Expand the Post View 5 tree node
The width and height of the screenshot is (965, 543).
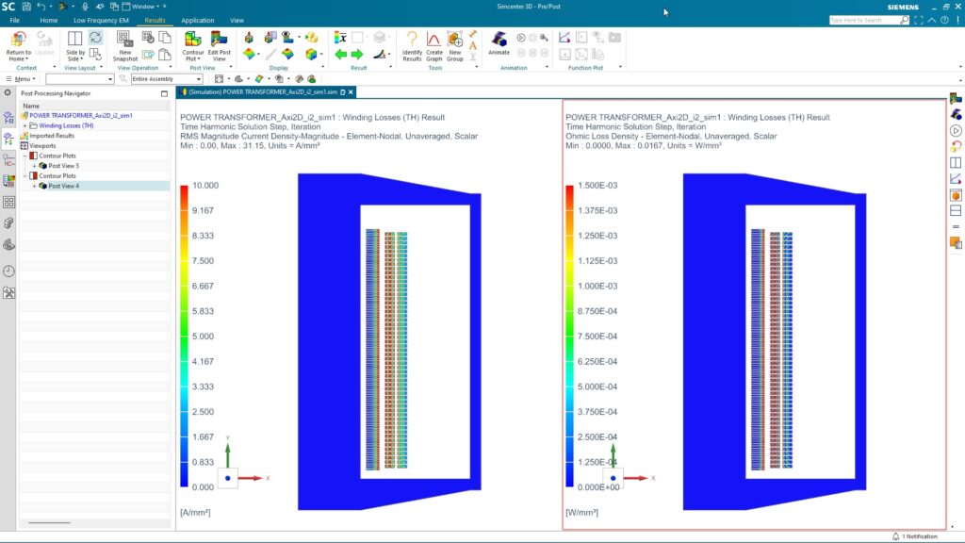[35, 166]
